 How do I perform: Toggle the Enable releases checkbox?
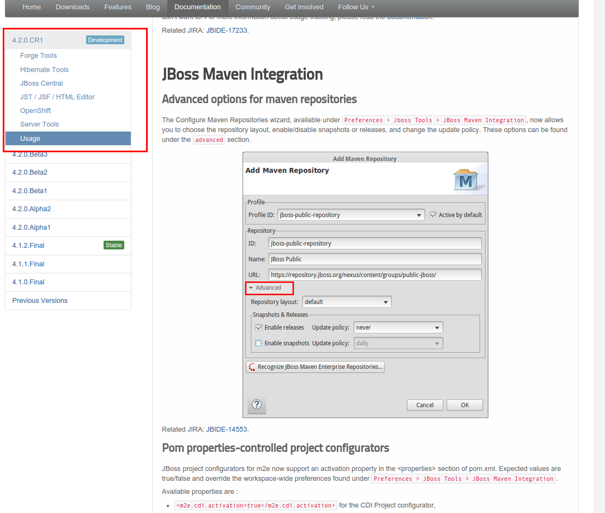coord(258,327)
